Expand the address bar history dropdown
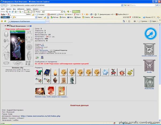This screenshot has width=161, height=125. point(122,5)
